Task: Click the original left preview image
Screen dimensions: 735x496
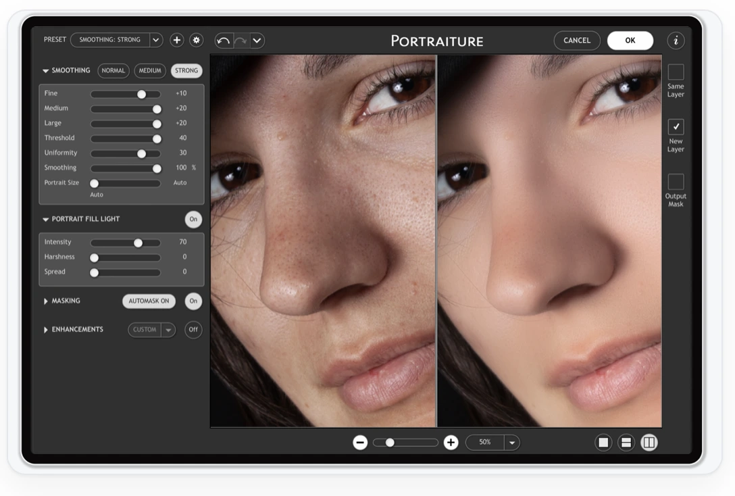Action: click(x=323, y=241)
